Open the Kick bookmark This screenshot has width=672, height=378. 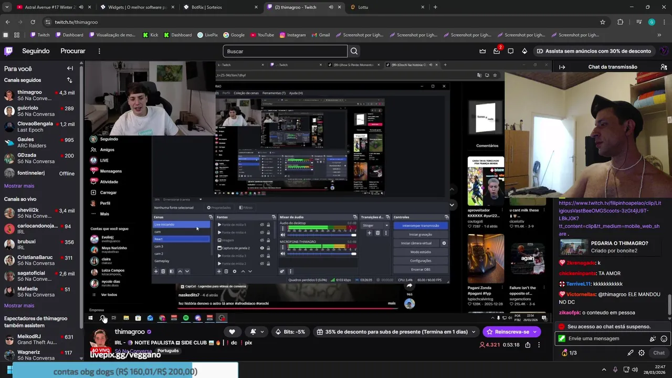(x=150, y=35)
